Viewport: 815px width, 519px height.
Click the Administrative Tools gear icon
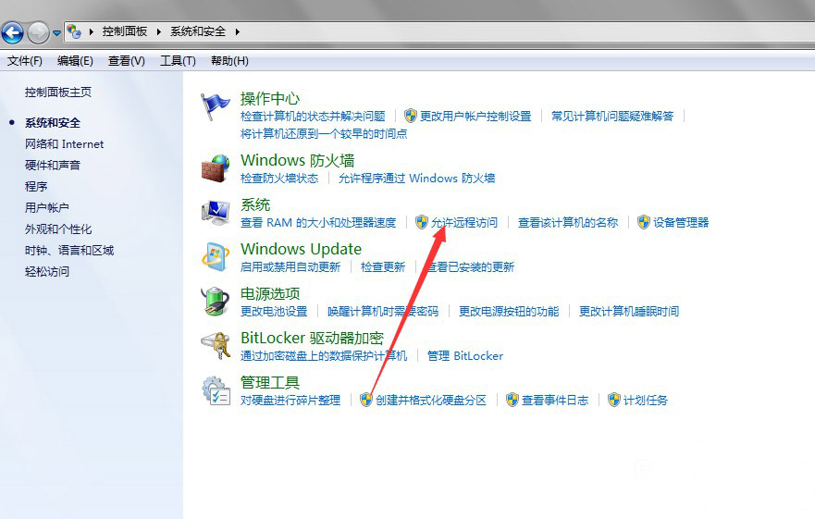click(216, 390)
